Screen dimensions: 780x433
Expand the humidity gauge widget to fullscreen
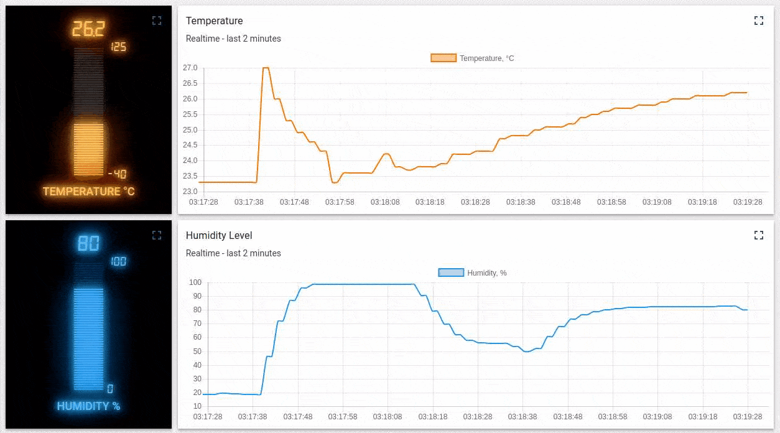[x=157, y=235]
